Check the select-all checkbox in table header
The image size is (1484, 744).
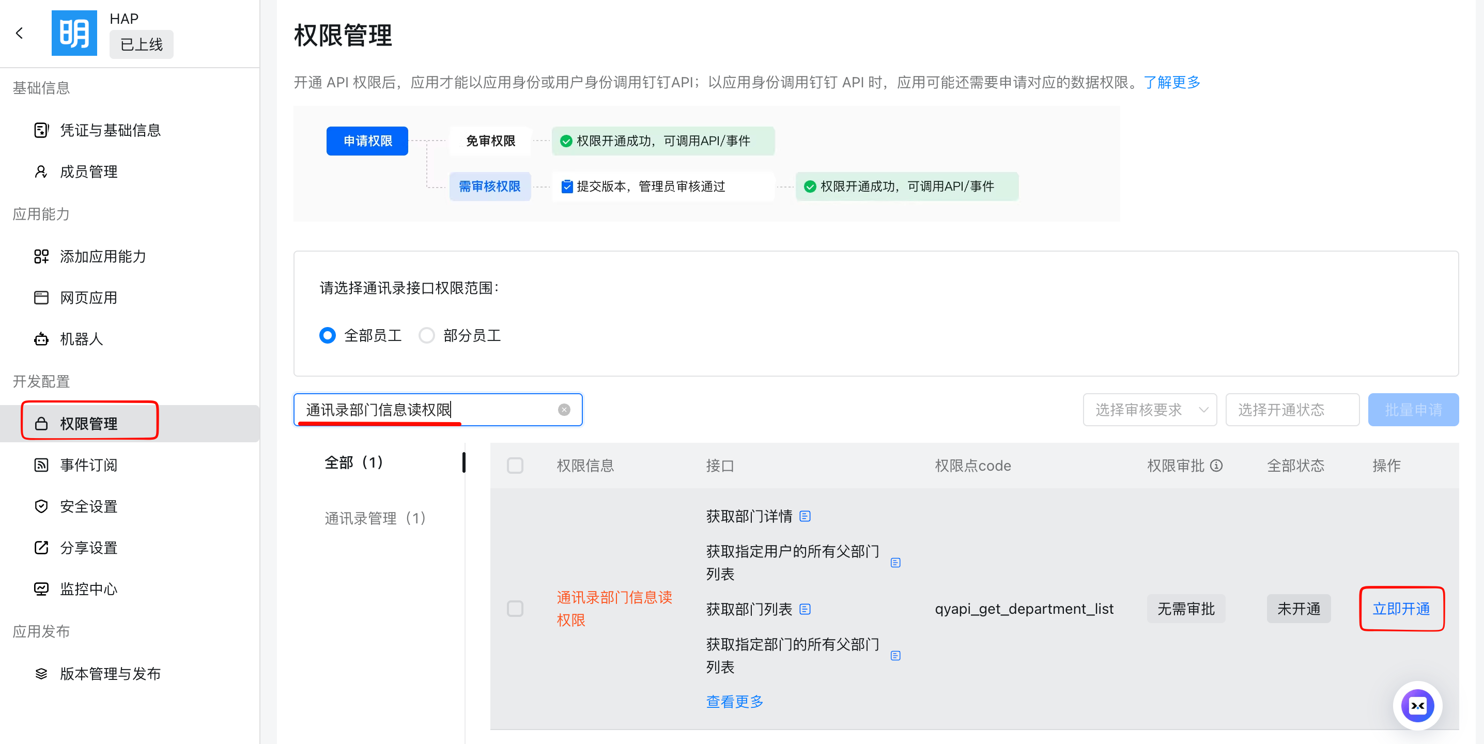tap(515, 466)
